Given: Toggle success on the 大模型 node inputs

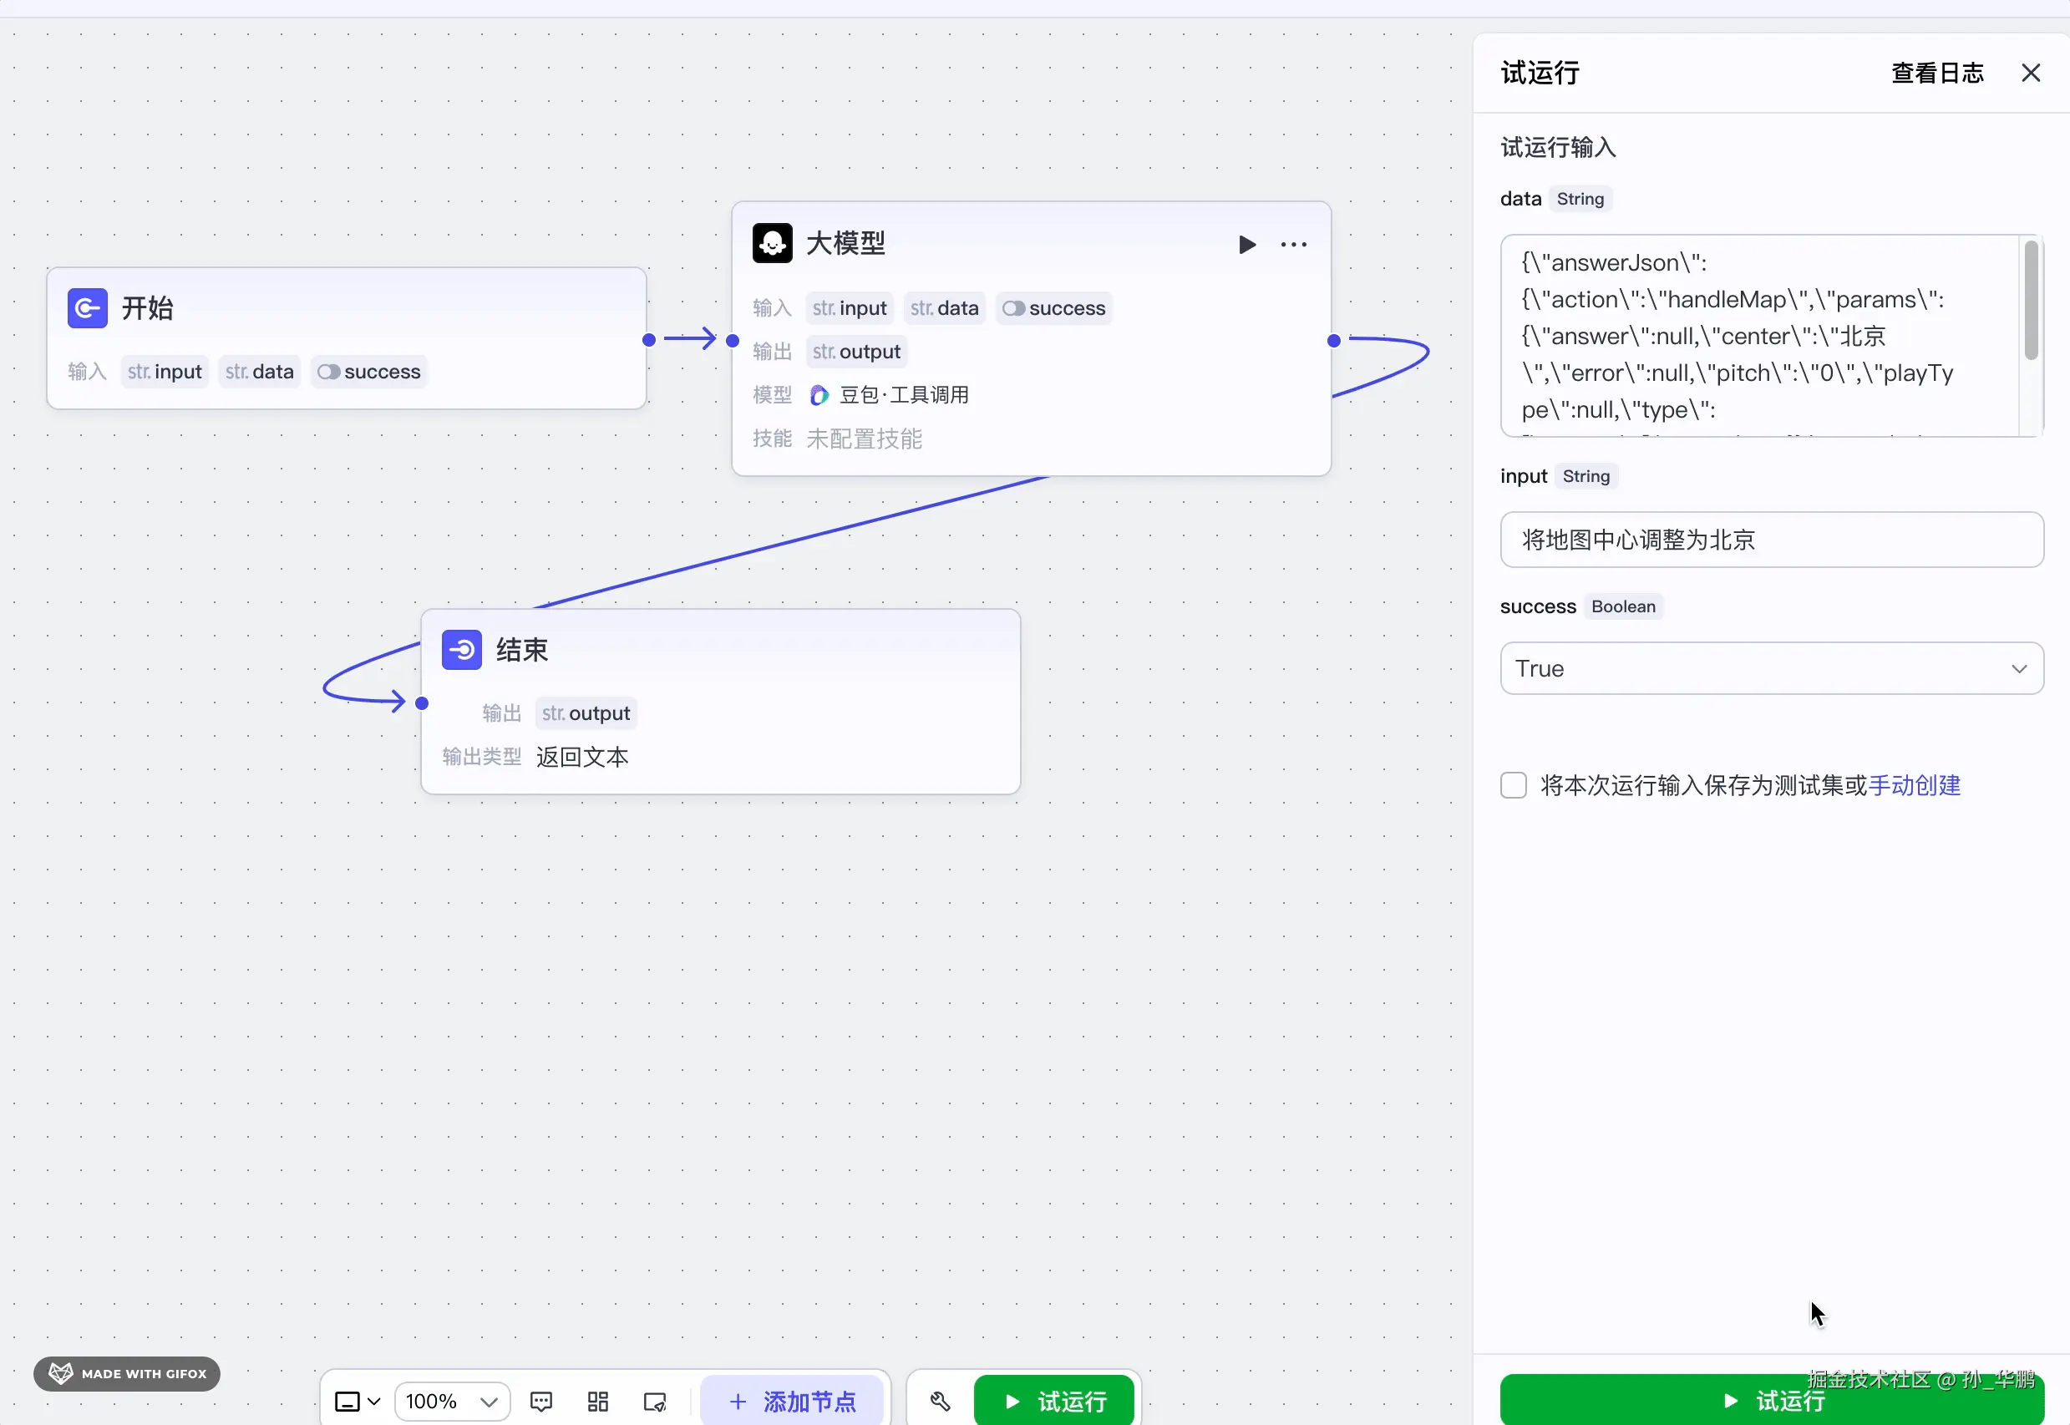Looking at the screenshot, I should [1014, 308].
